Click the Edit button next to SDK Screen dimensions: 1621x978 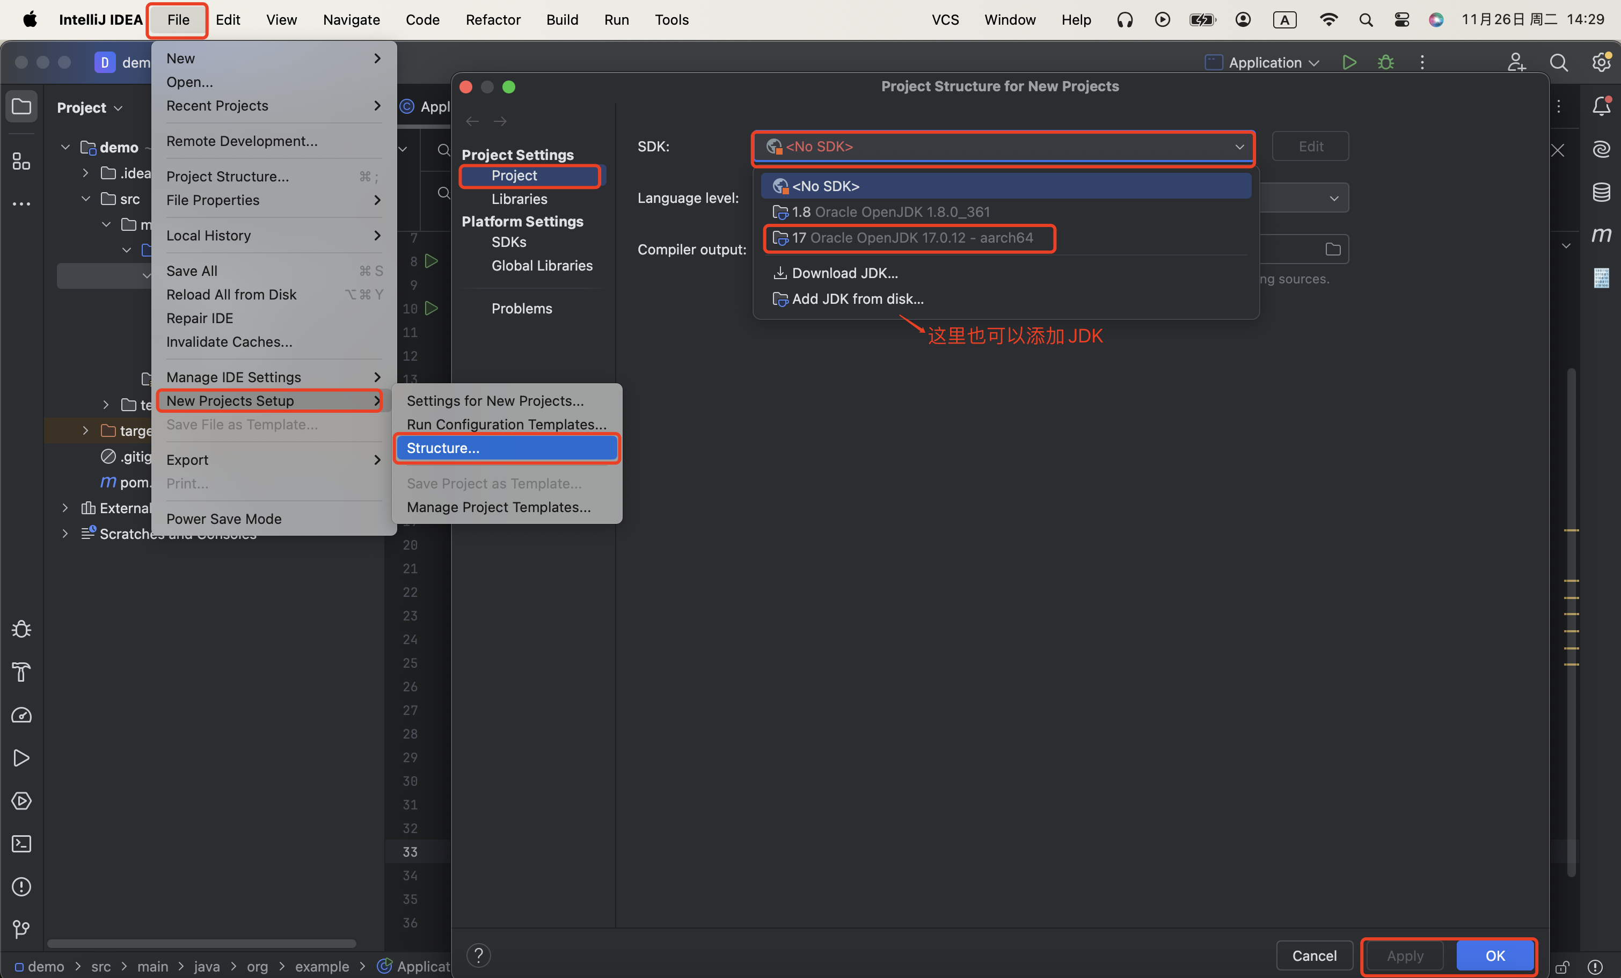(1310, 146)
